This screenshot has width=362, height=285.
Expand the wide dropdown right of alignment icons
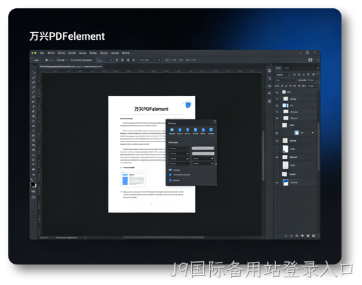[150, 60]
